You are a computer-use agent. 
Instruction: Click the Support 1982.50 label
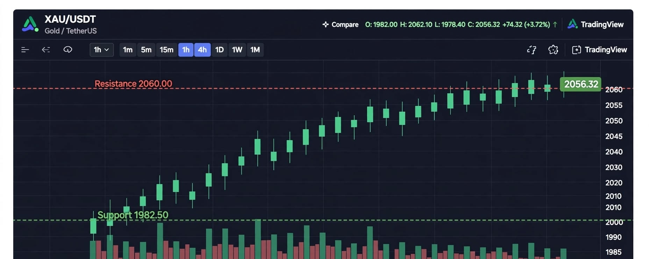pyautogui.click(x=133, y=215)
